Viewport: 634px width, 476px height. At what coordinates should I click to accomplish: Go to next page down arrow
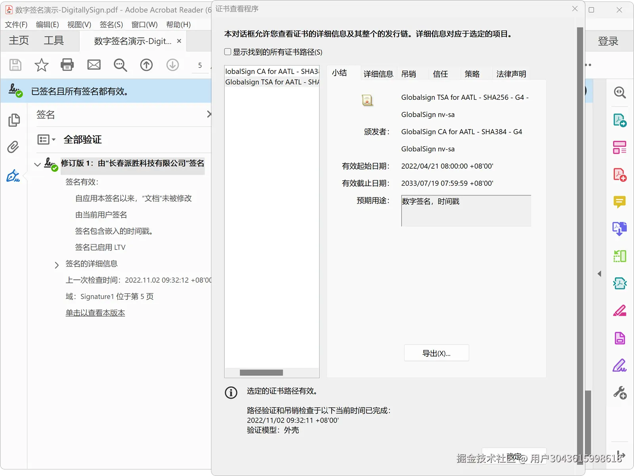(x=173, y=65)
